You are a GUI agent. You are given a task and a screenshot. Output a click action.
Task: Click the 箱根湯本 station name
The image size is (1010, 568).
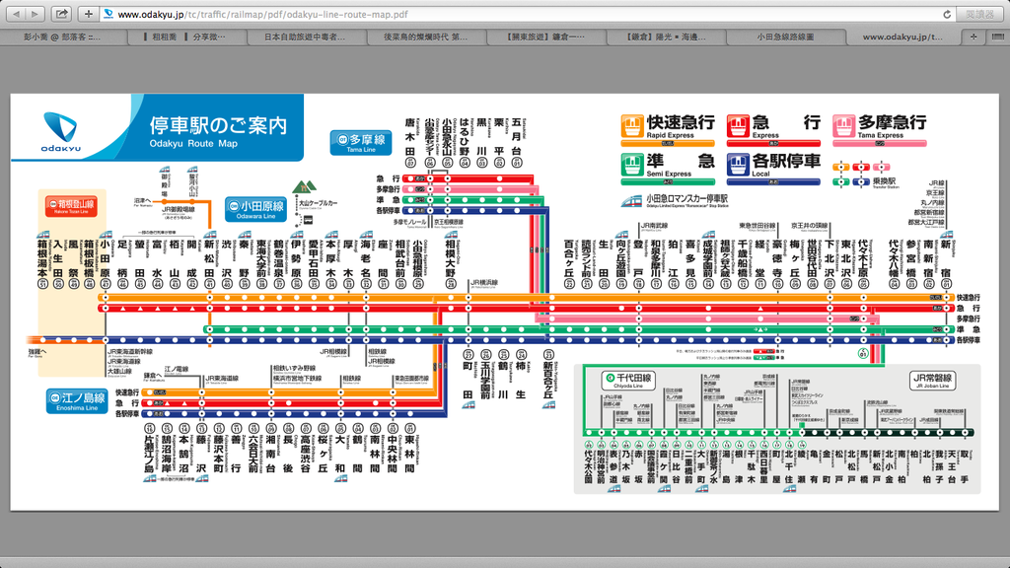coord(42,259)
